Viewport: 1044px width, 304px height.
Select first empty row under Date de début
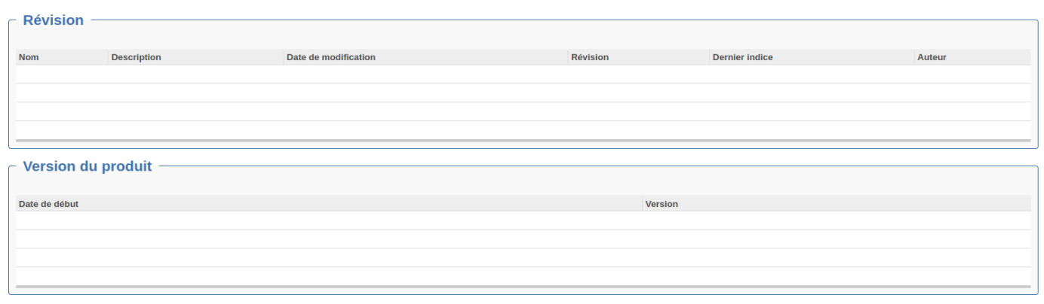328,220
